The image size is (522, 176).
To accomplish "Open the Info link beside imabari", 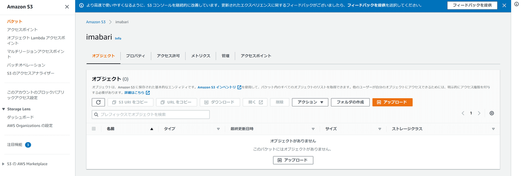I will click(x=118, y=39).
